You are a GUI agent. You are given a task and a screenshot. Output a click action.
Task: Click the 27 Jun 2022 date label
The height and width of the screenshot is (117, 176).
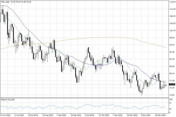pos(6,115)
